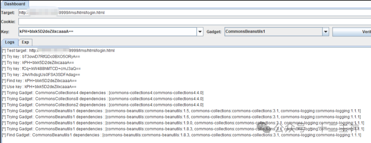Expand the Gadget dropdown arrow

(326, 32)
